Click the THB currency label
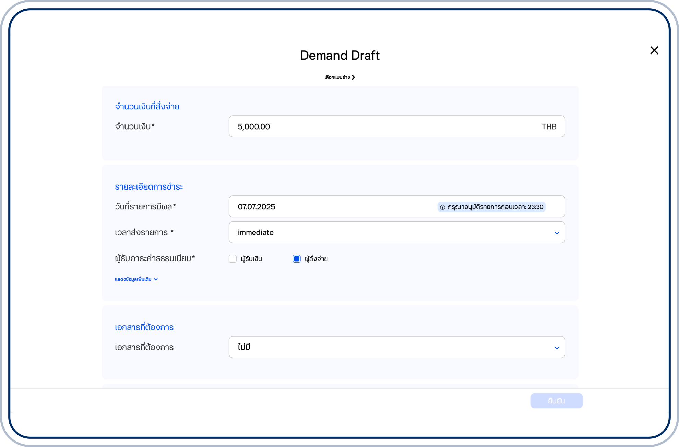Viewport: 679px width, 447px height. 549,126
